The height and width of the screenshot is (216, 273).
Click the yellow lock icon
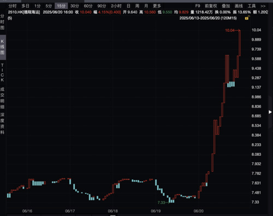[x=247, y=18]
